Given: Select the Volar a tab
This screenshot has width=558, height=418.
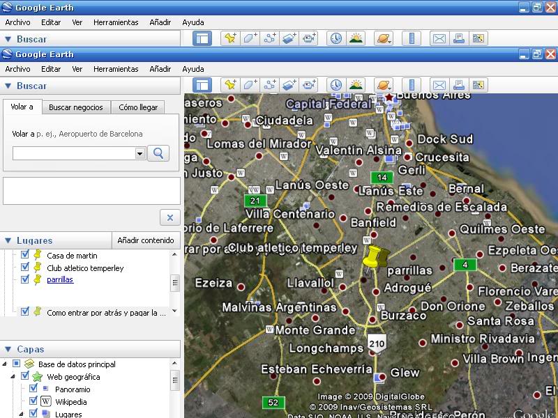Looking at the screenshot, I should click(22, 107).
